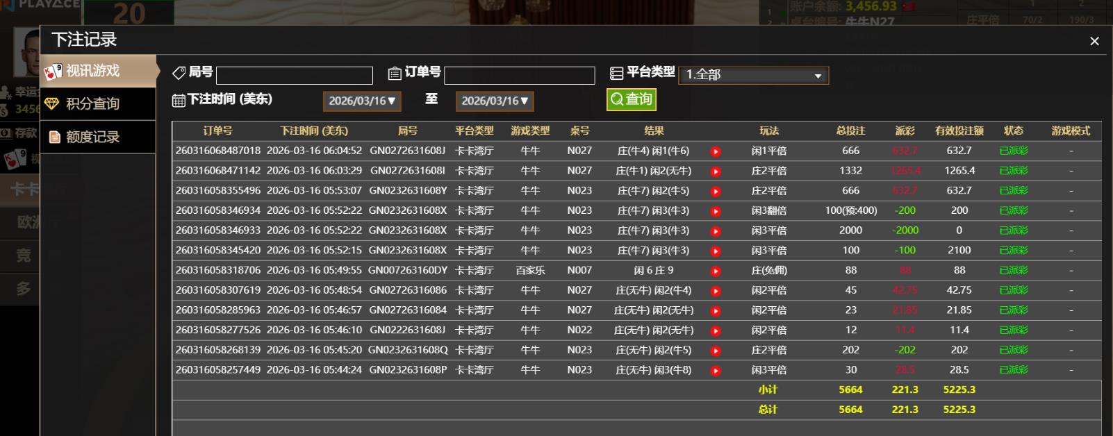This screenshot has width=1113, height=436.
Task: Open the start date picker 2026/03/16
Action: pos(362,101)
